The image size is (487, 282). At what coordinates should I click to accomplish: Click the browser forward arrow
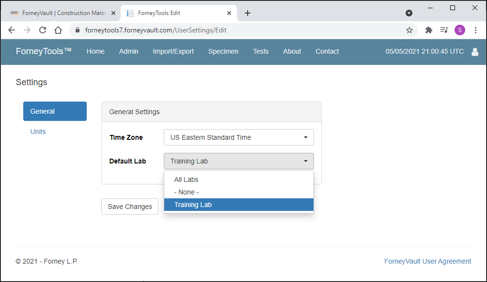point(27,30)
